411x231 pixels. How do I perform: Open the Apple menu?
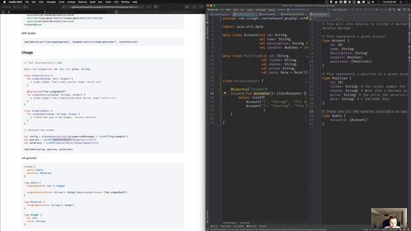pos(4,2)
